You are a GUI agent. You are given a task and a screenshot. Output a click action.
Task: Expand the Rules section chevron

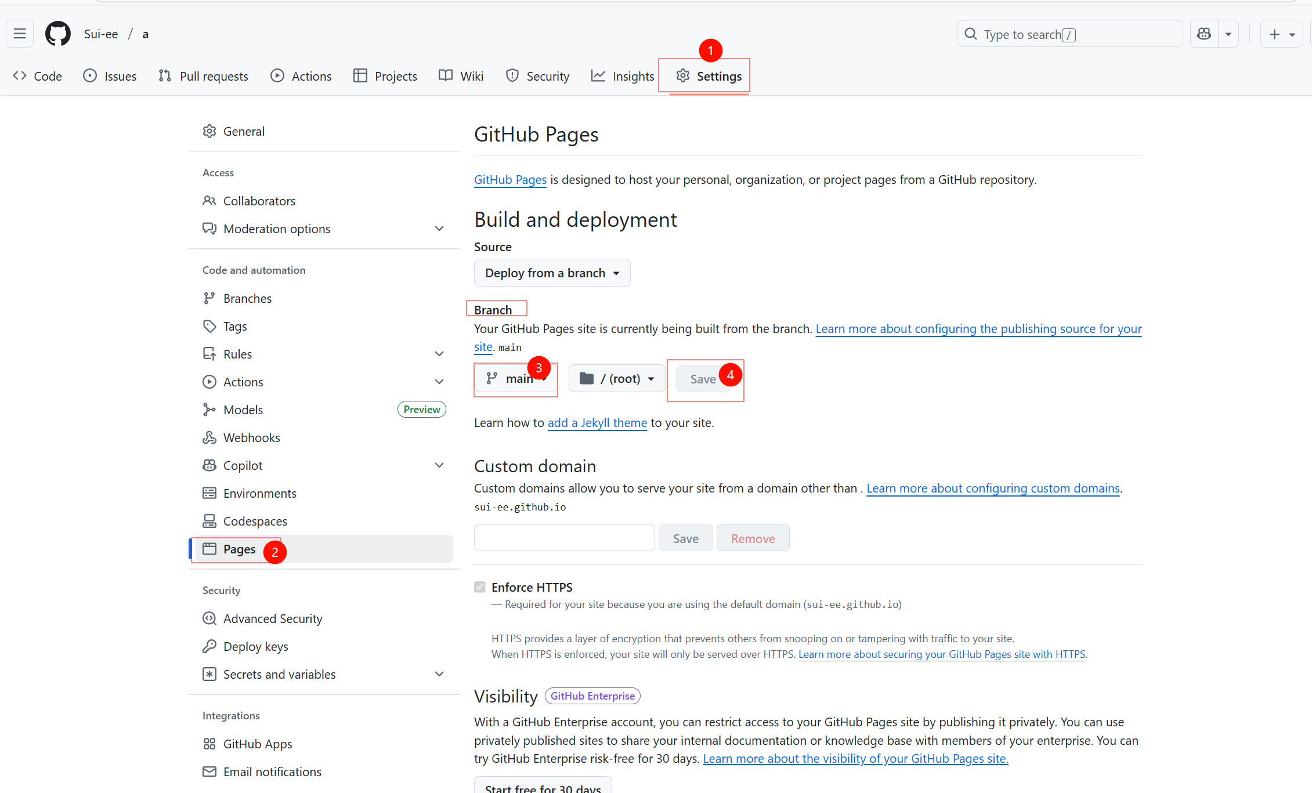coord(439,354)
